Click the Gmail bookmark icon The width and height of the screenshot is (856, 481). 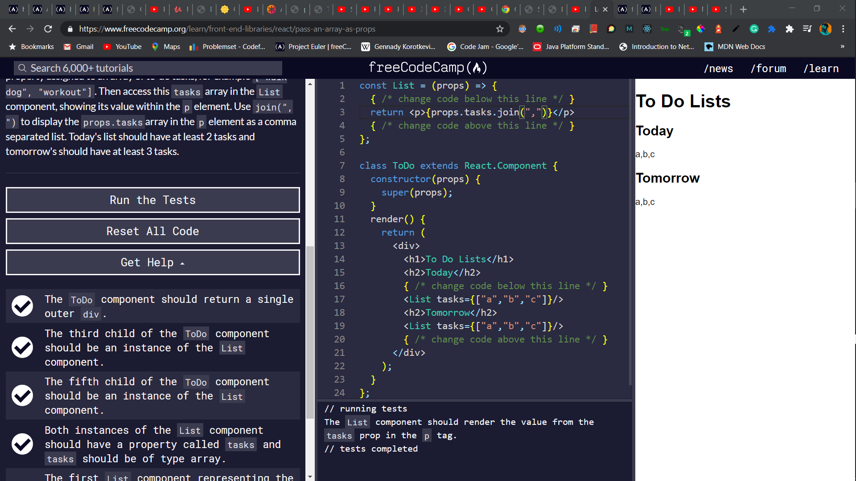(67, 46)
